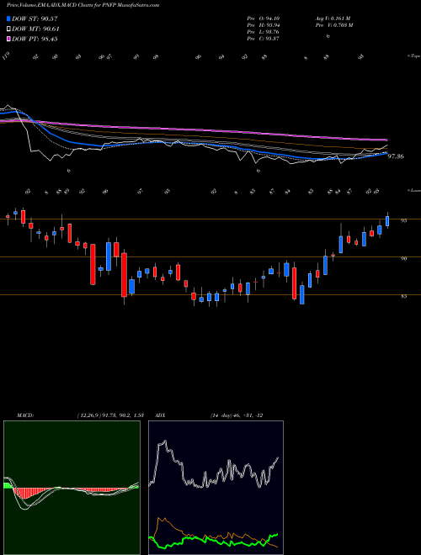Select the MACD: heading label

point(25,415)
